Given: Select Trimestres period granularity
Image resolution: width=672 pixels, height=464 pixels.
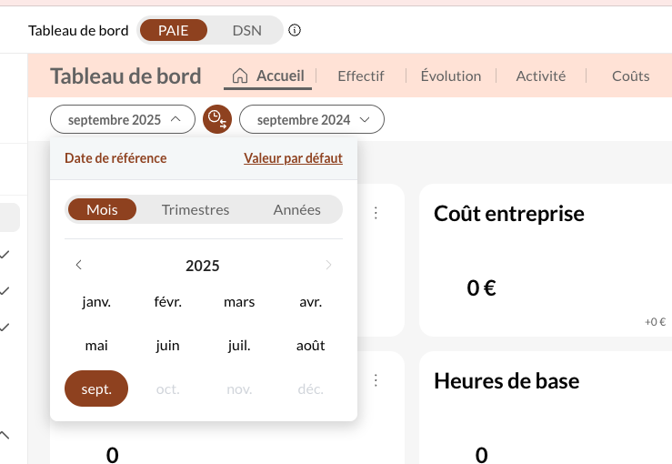Looking at the screenshot, I should 196,209.
